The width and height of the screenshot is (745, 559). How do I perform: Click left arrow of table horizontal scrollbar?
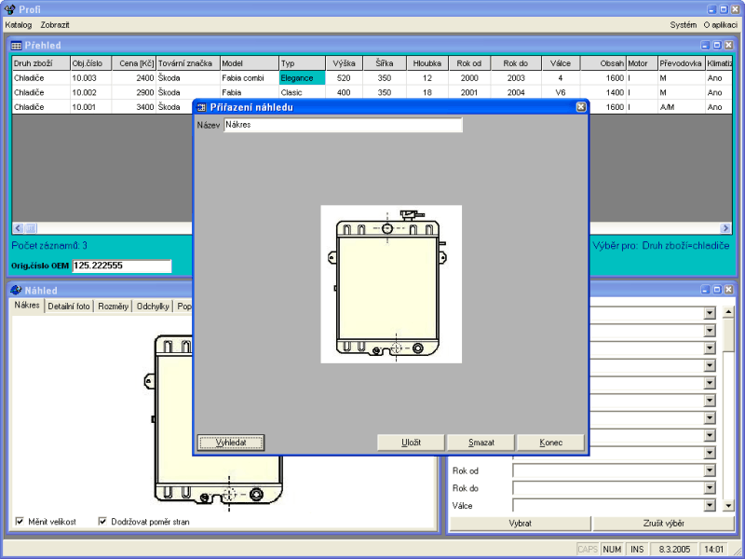point(17,228)
